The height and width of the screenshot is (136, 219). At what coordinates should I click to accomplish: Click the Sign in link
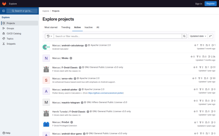(199, 4)
